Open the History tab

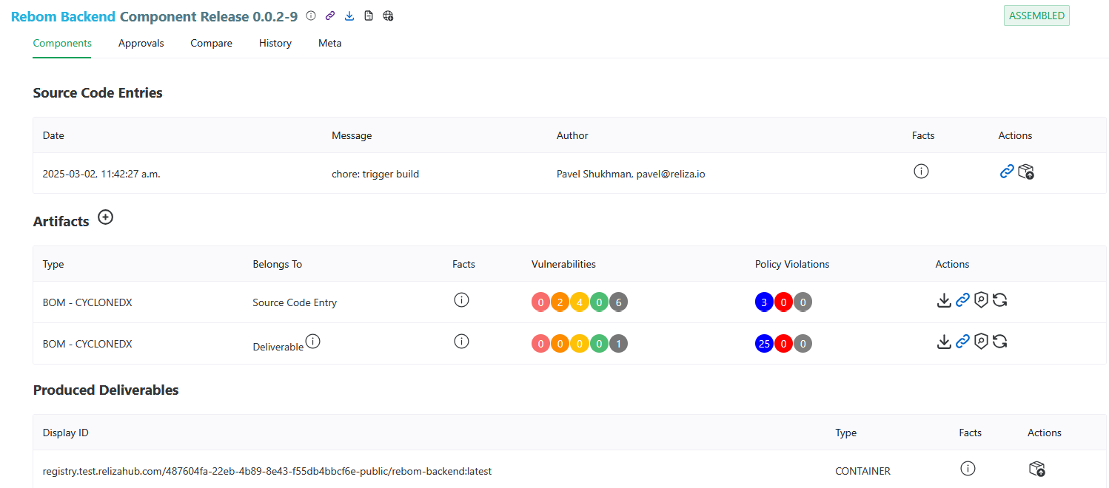(x=275, y=43)
